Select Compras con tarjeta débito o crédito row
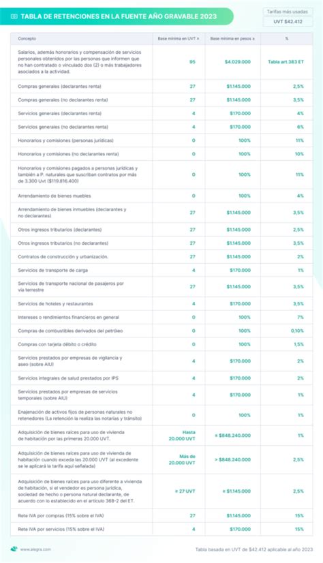The image size is (323, 563). 161,344
